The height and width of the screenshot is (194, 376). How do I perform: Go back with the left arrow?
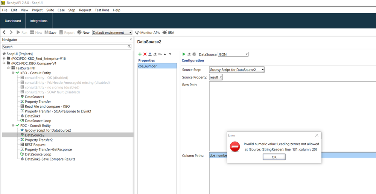[x=5, y=33]
